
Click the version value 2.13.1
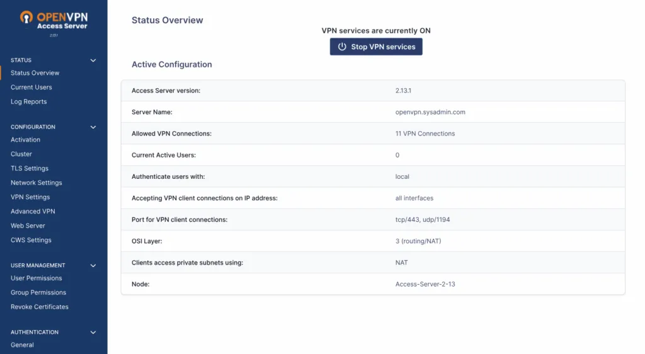coord(403,91)
